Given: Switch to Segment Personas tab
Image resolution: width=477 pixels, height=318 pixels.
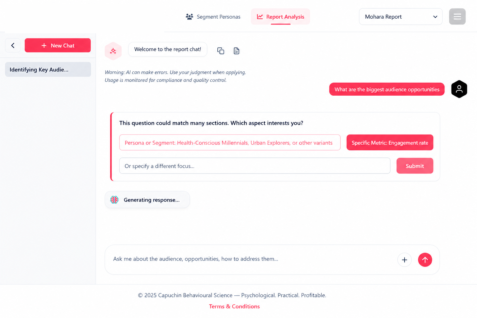Looking at the screenshot, I should coord(213,16).
